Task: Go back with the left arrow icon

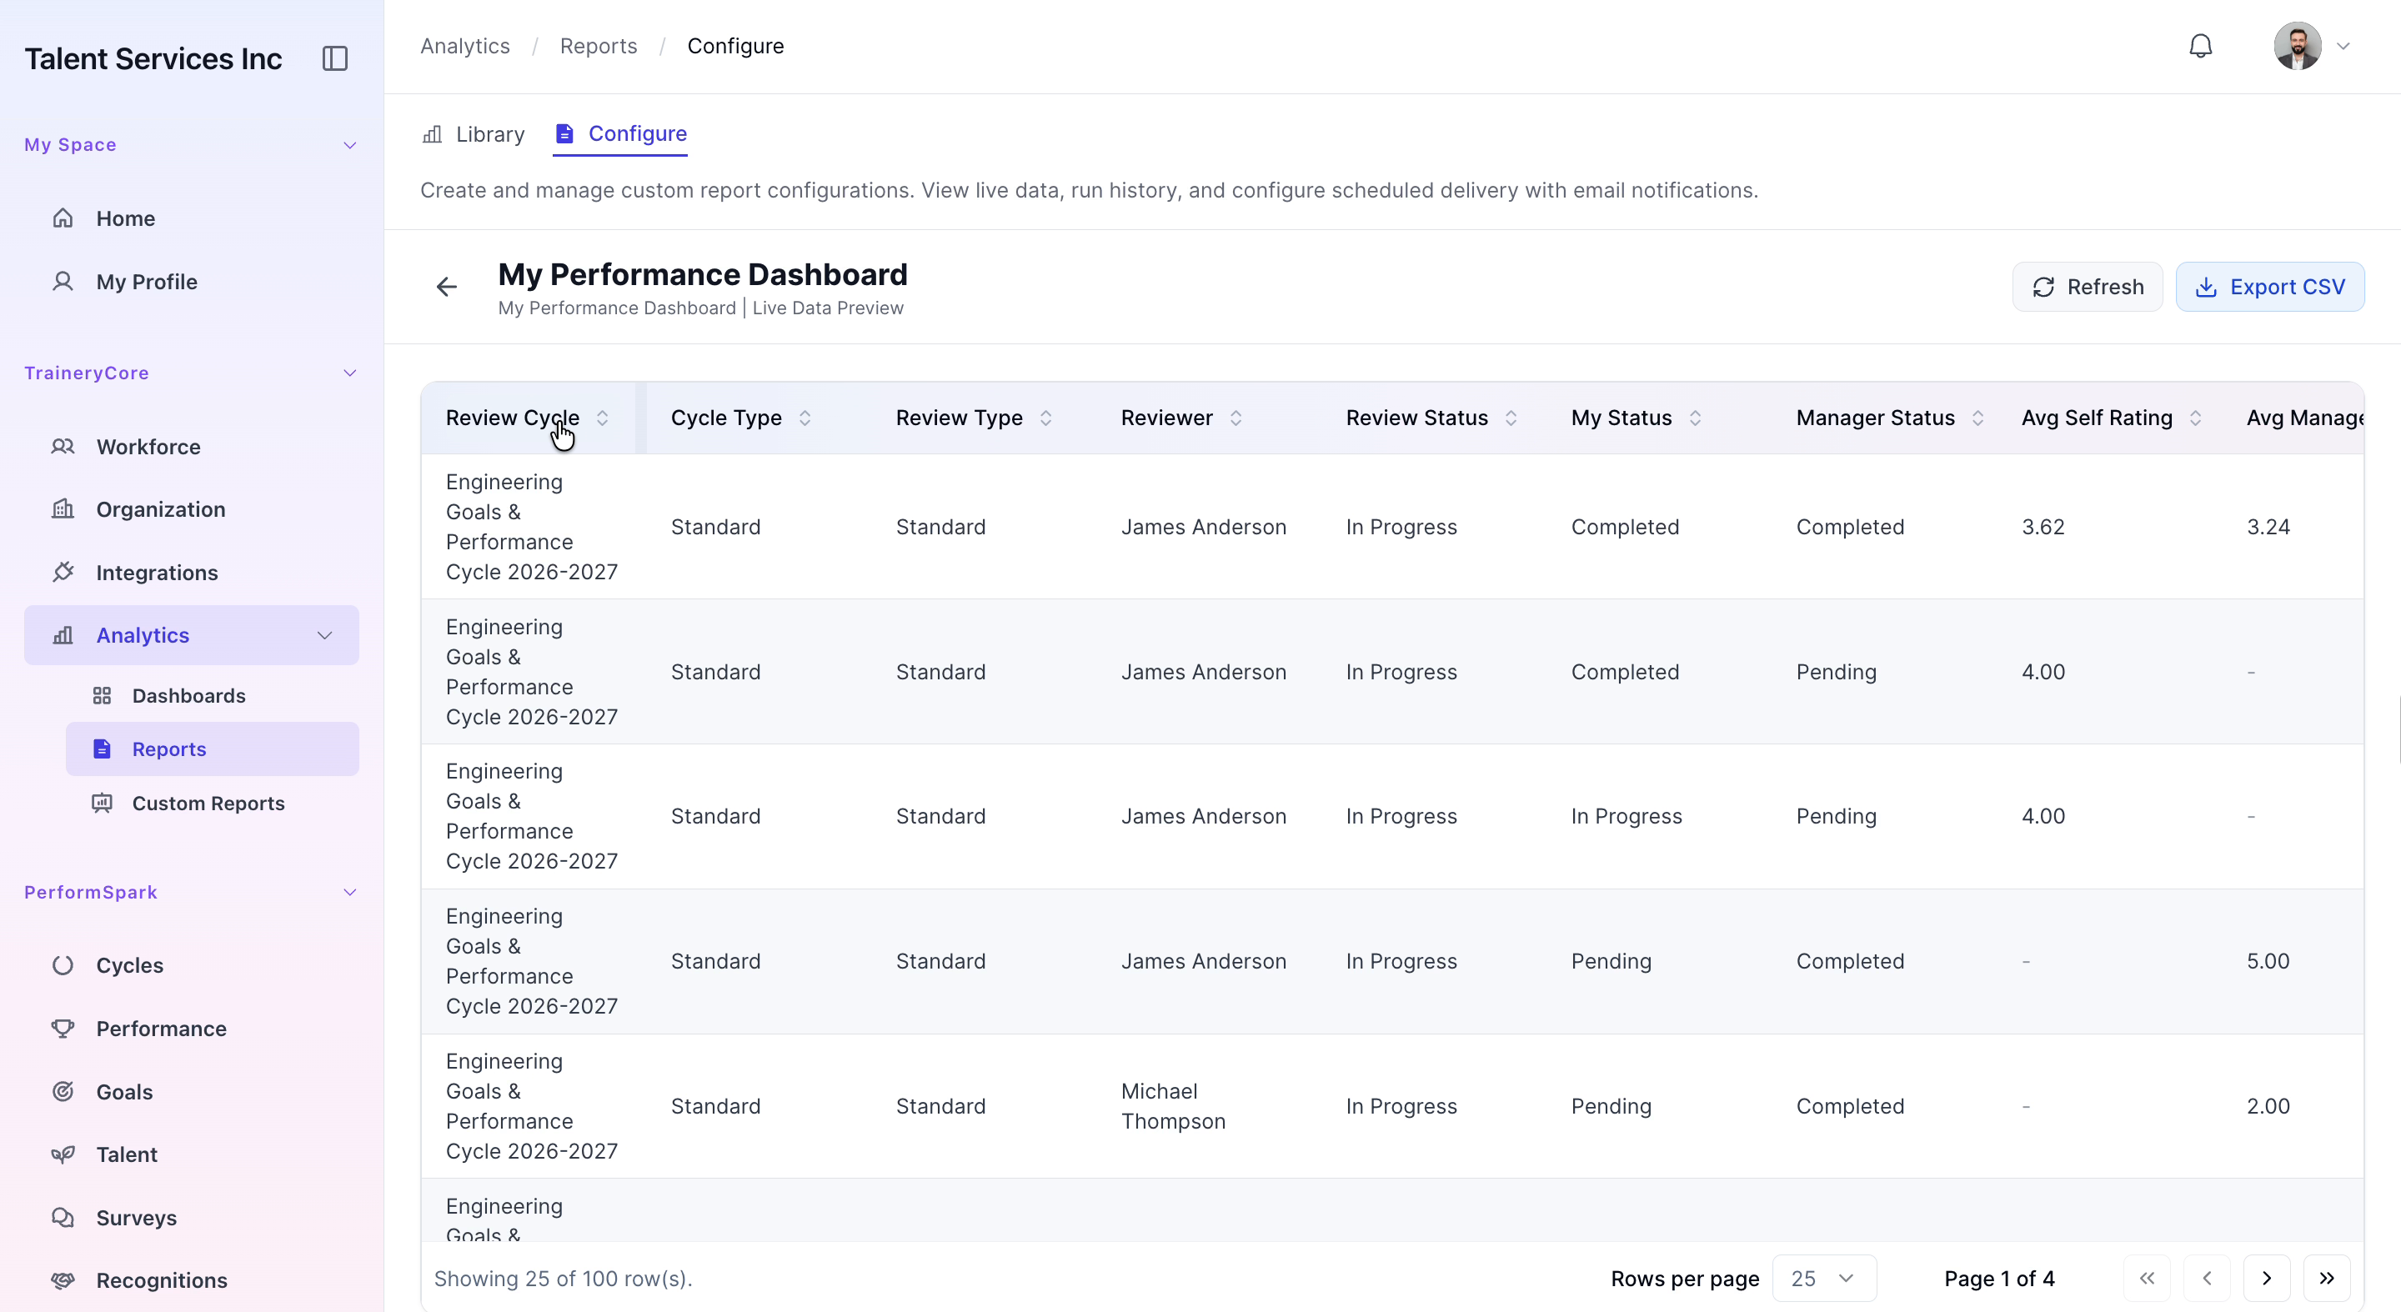Action: pos(448,287)
